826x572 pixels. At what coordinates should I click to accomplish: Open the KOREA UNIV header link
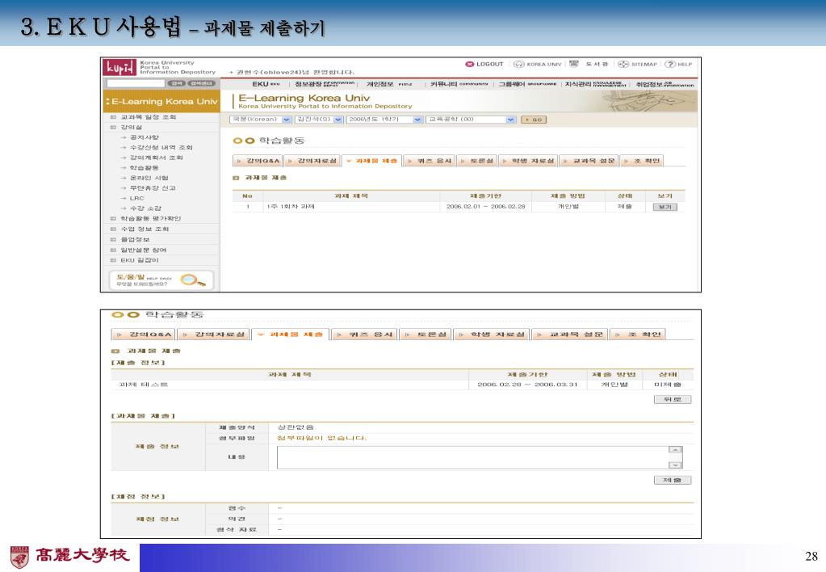(537, 65)
